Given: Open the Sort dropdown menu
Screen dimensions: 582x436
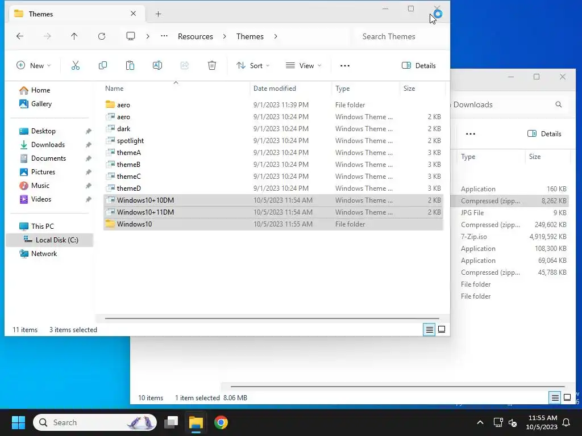Looking at the screenshot, I should (x=253, y=66).
